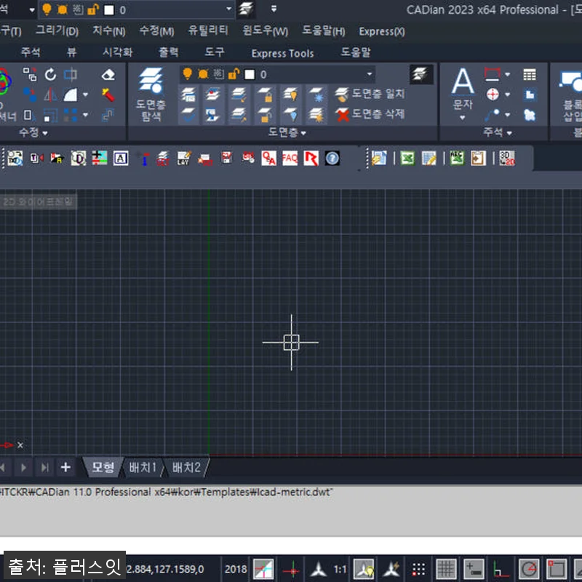Viewport: 582px width, 582px height.
Task: Open the 그리기(D) menu
Action: (x=57, y=31)
